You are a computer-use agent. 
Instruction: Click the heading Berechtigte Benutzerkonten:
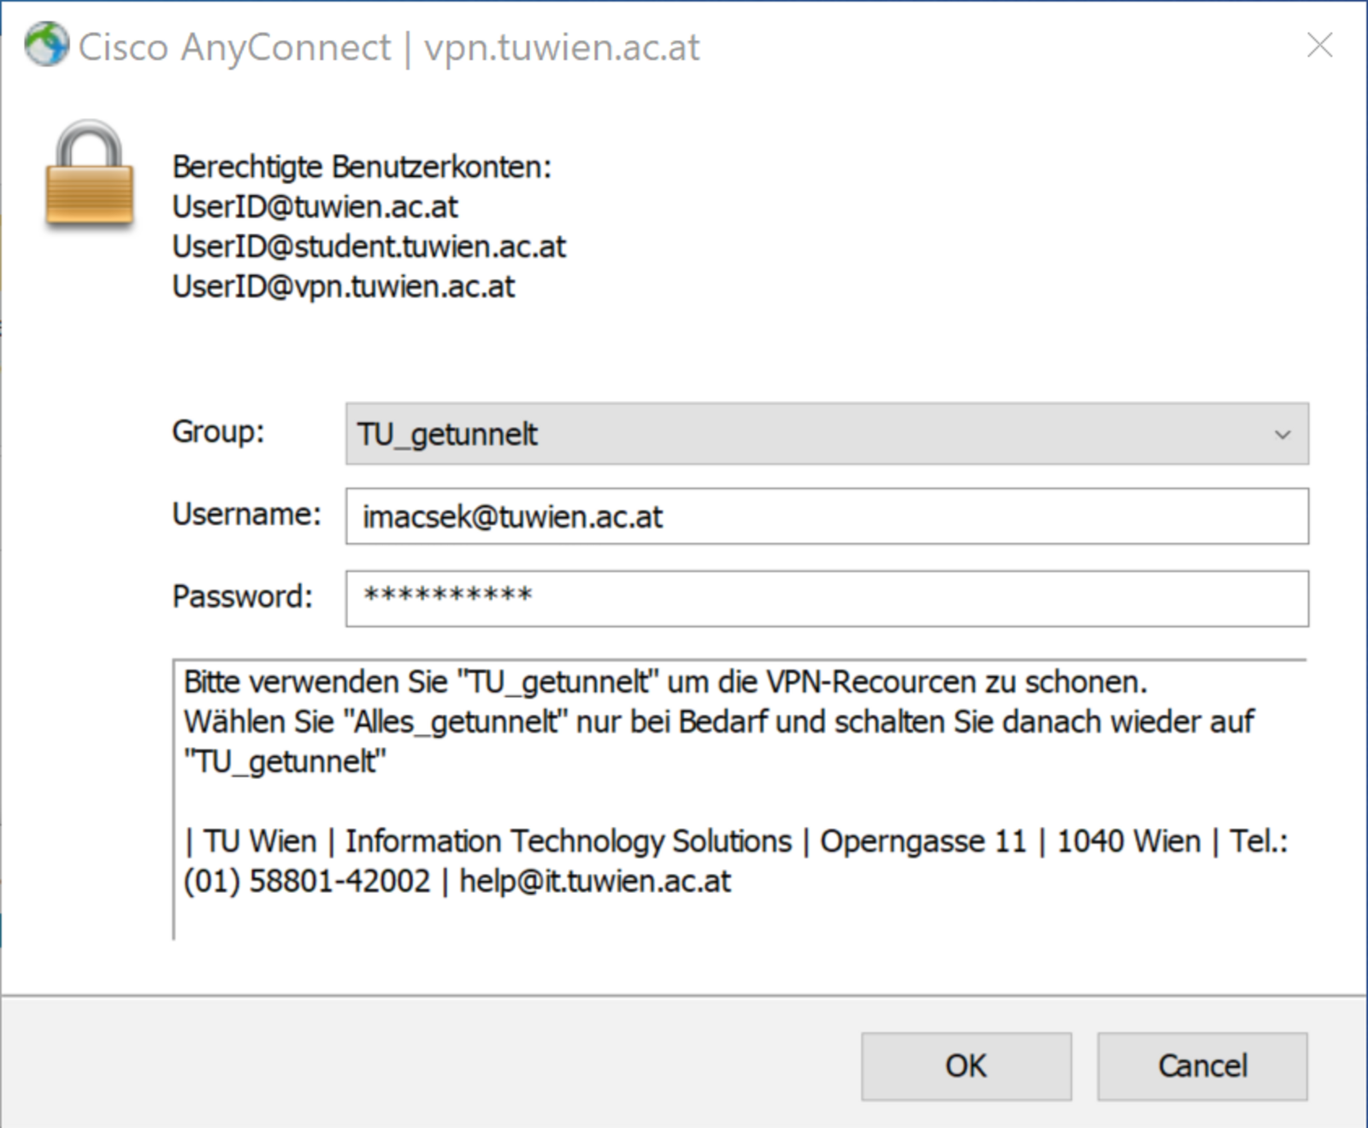pyautogui.click(x=362, y=167)
